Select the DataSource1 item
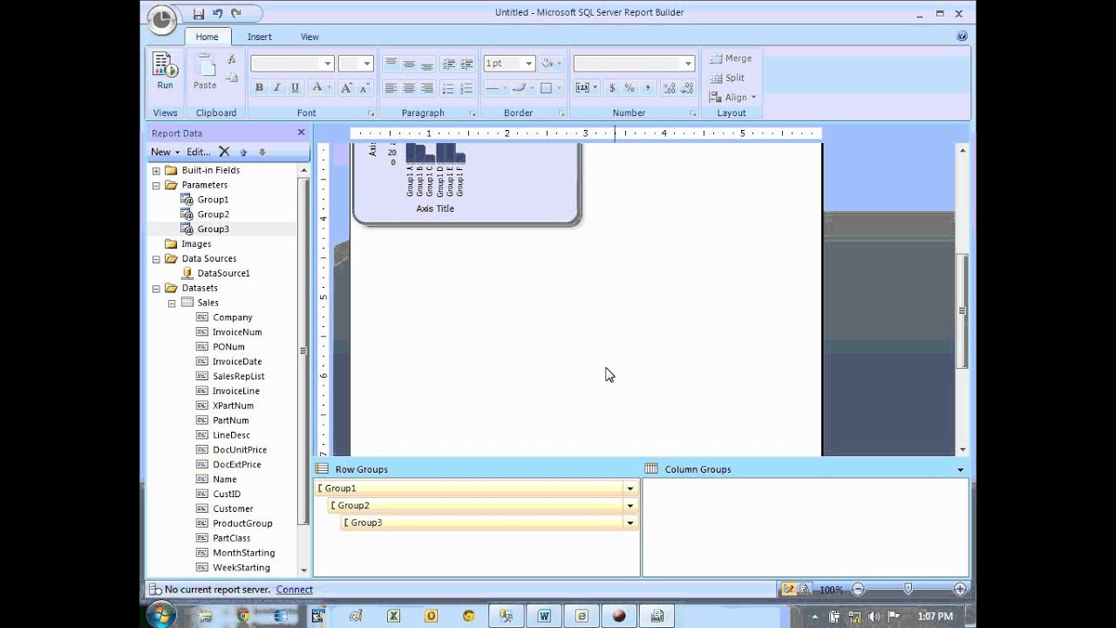The width and height of the screenshot is (1116, 628). pyautogui.click(x=223, y=273)
